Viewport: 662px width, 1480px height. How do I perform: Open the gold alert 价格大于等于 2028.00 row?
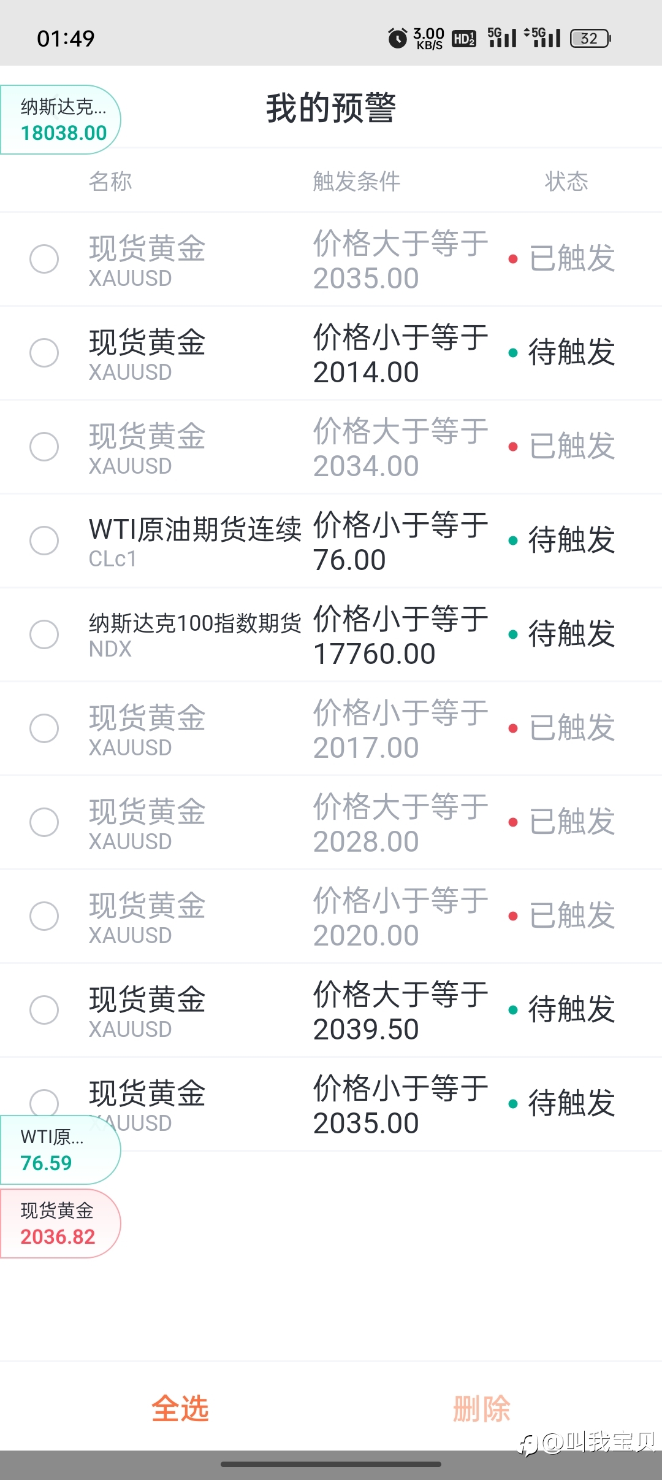(331, 822)
